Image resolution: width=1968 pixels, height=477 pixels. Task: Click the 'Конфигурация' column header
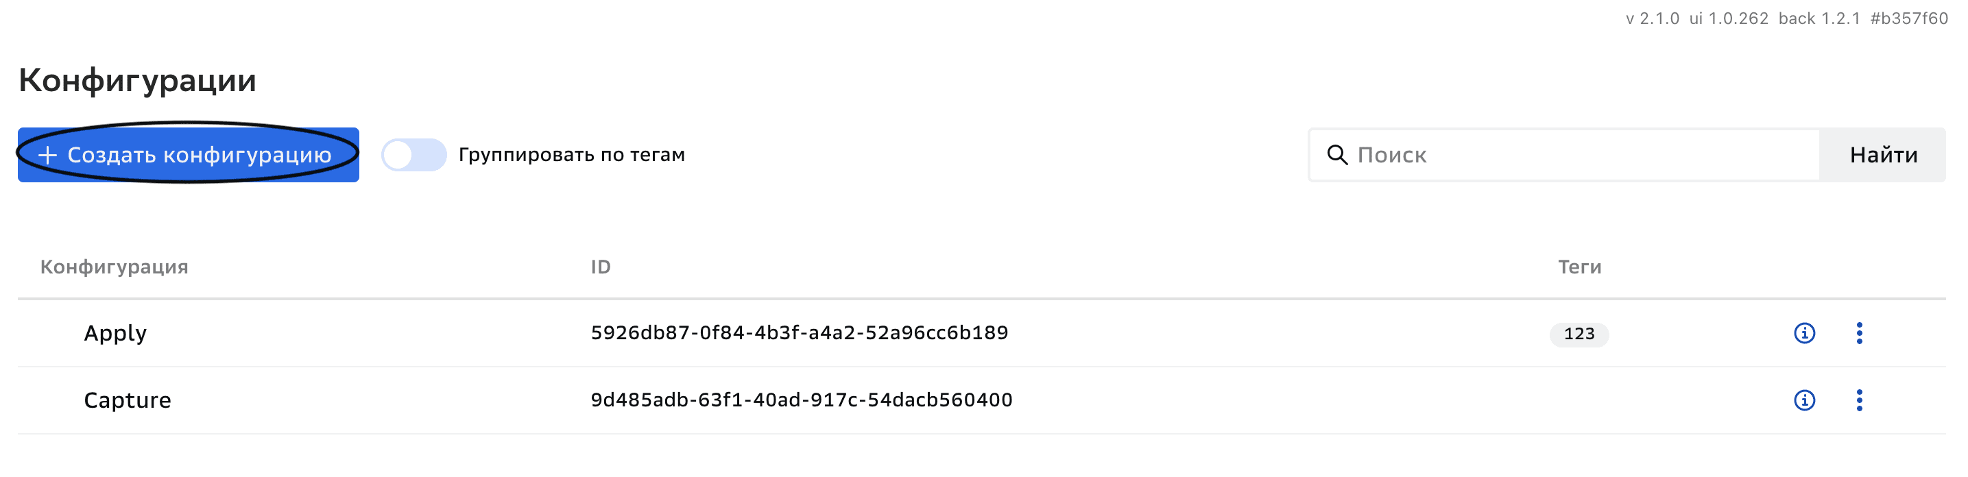click(115, 267)
